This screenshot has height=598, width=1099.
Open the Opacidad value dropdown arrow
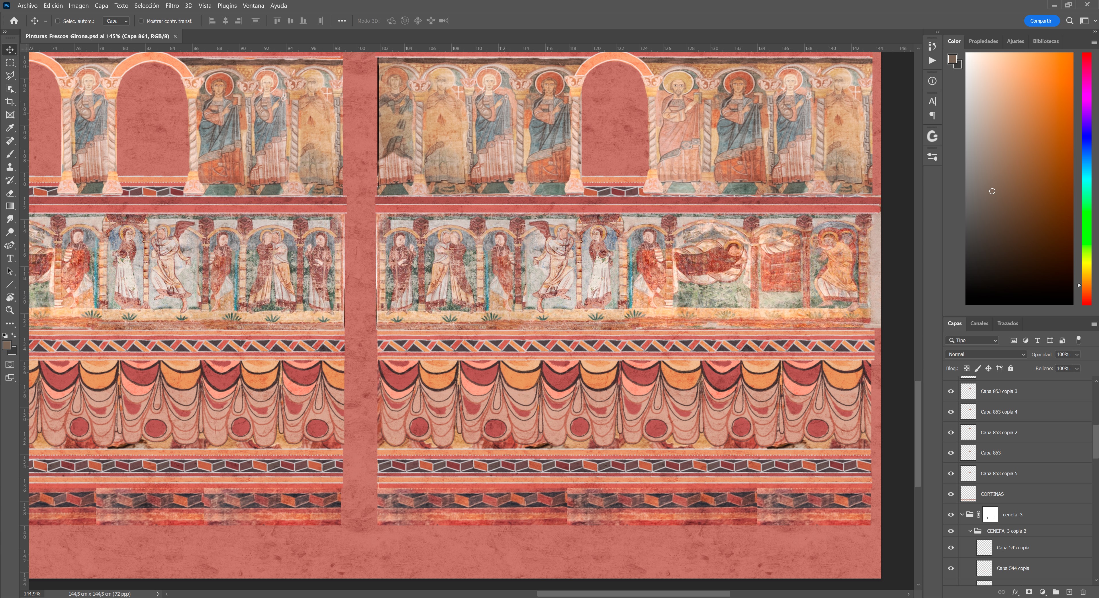(1076, 354)
